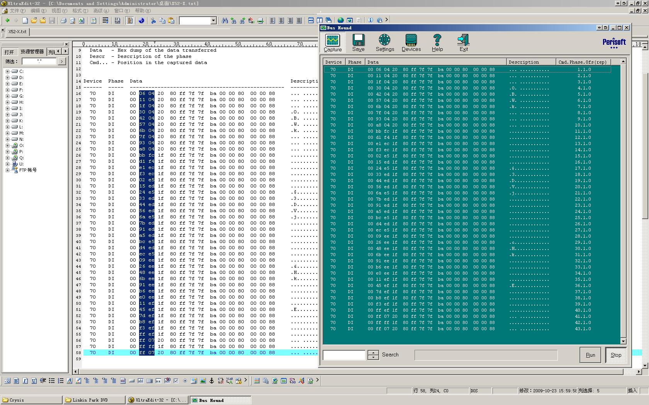Open the Devices page in Bus Hound
Image resolution: width=649 pixels, height=405 pixels.
pyautogui.click(x=411, y=43)
